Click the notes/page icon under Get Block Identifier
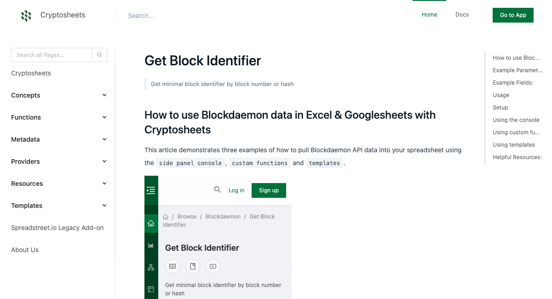The height and width of the screenshot is (299, 552). coord(192,266)
